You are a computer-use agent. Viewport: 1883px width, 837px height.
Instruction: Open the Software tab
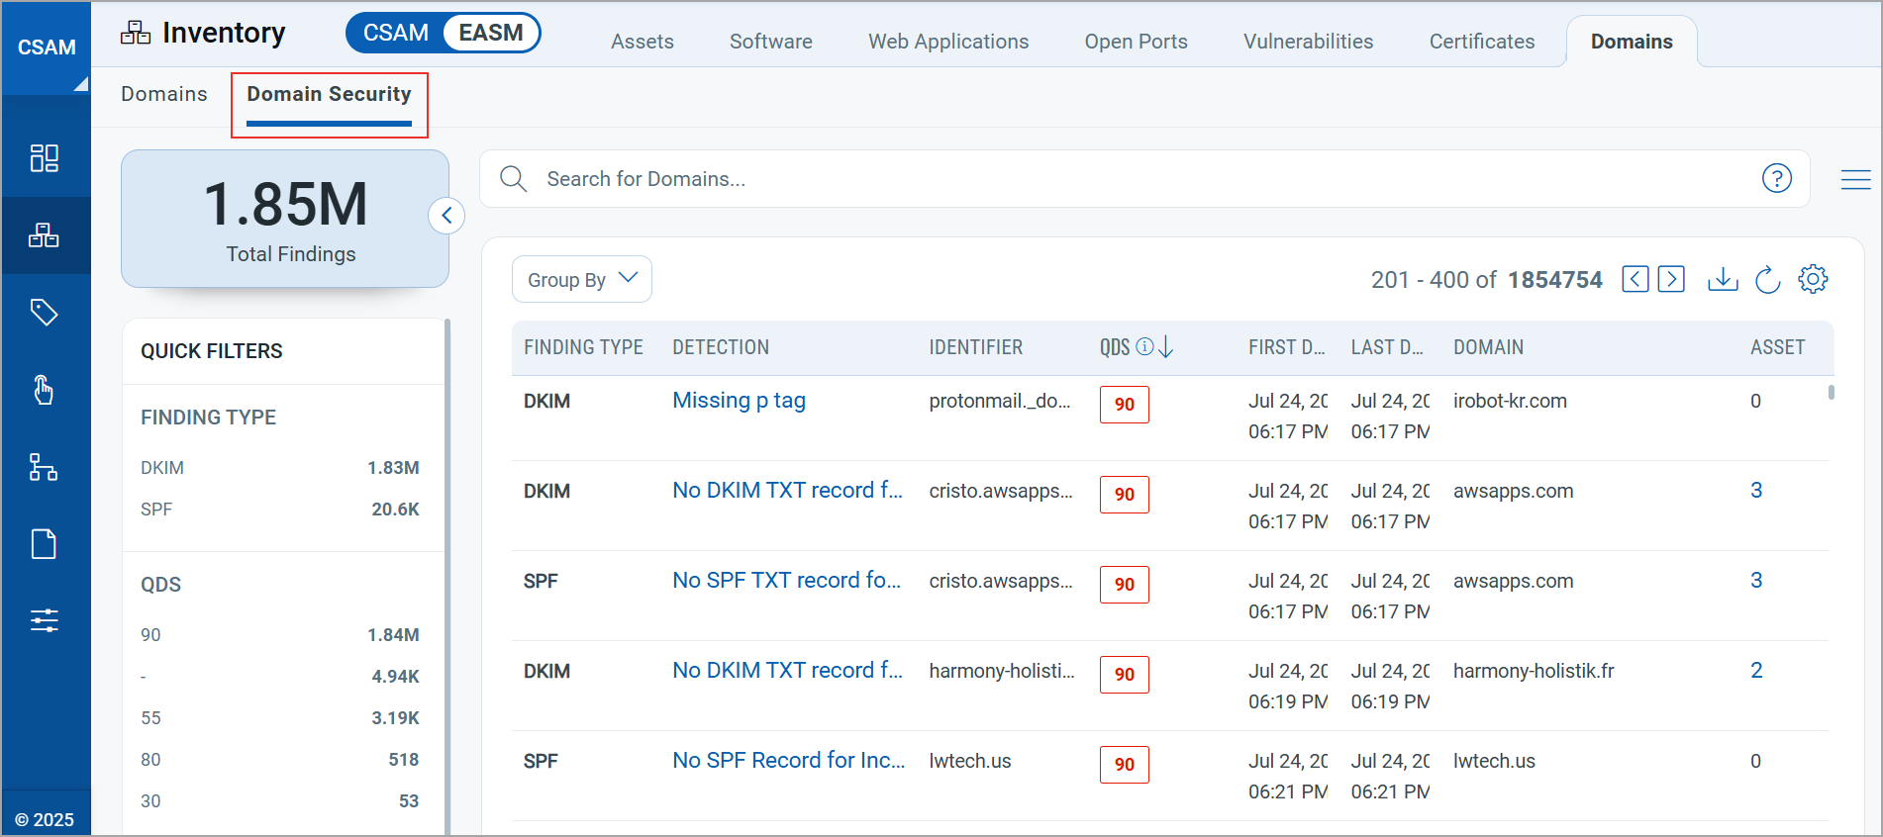coord(771,42)
